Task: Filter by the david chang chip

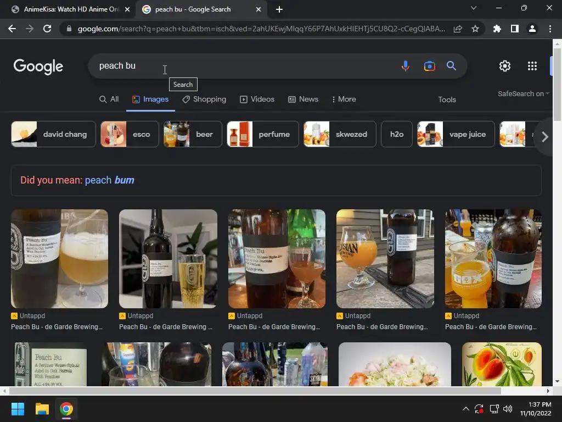Action: [x=53, y=134]
